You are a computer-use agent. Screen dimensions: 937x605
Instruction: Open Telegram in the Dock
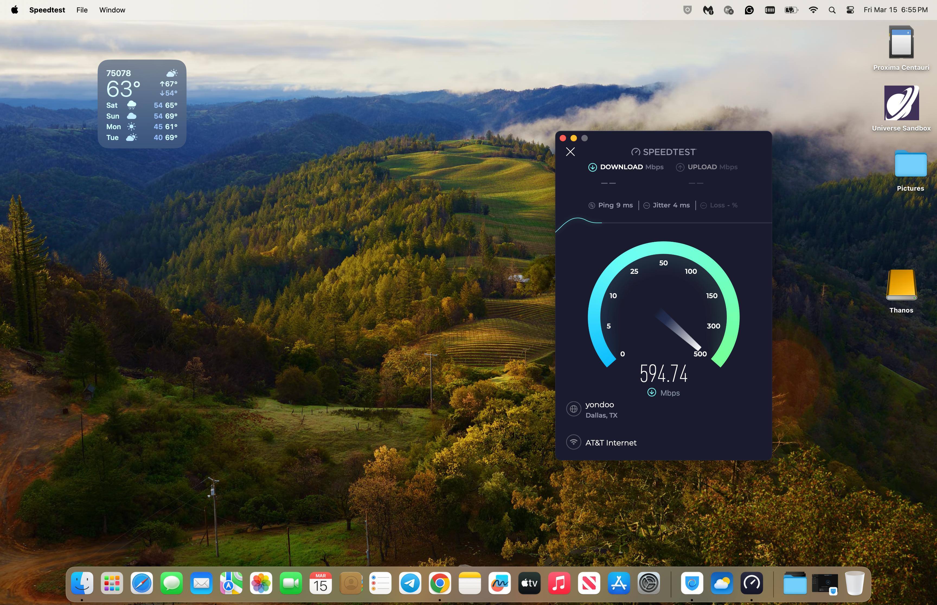410,583
